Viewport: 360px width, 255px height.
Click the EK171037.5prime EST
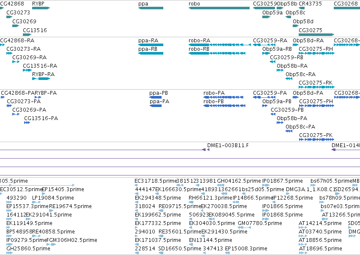[136, 244]
